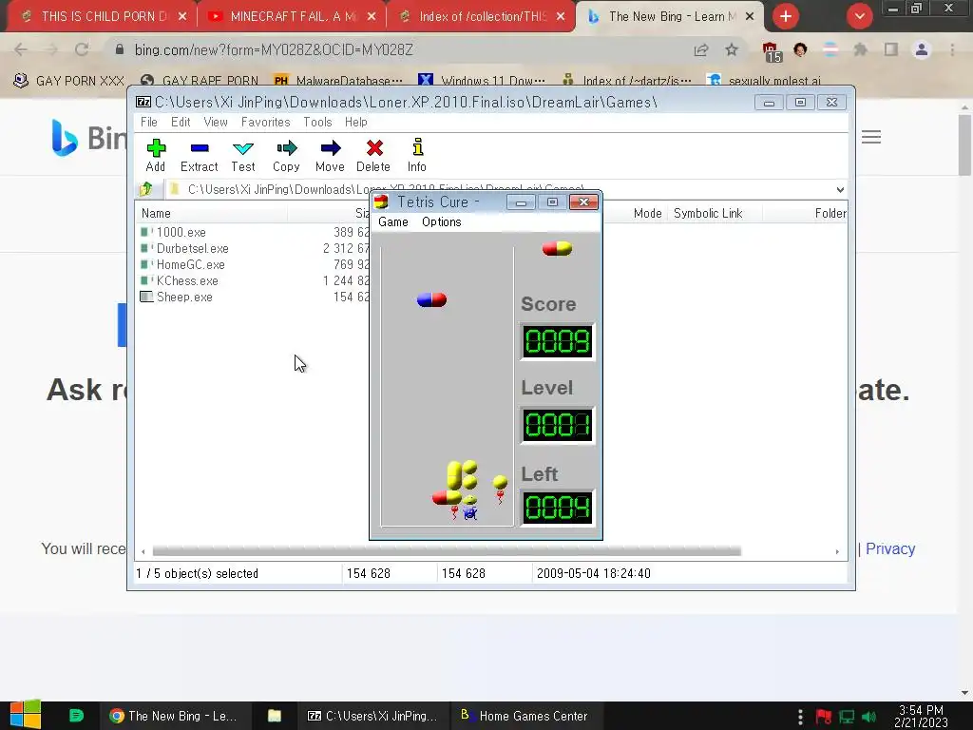Image resolution: width=973 pixels, height=730 pixels.
Task: Open the Info toolbar icon
Action: (x=417, y=155)
